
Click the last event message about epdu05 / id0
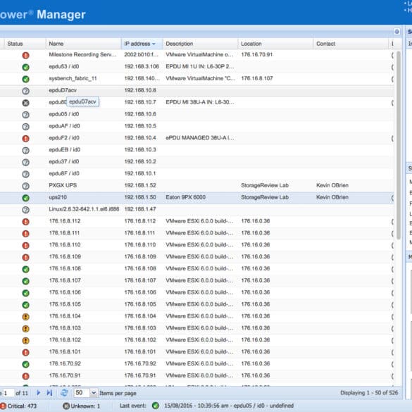(229, 406)
